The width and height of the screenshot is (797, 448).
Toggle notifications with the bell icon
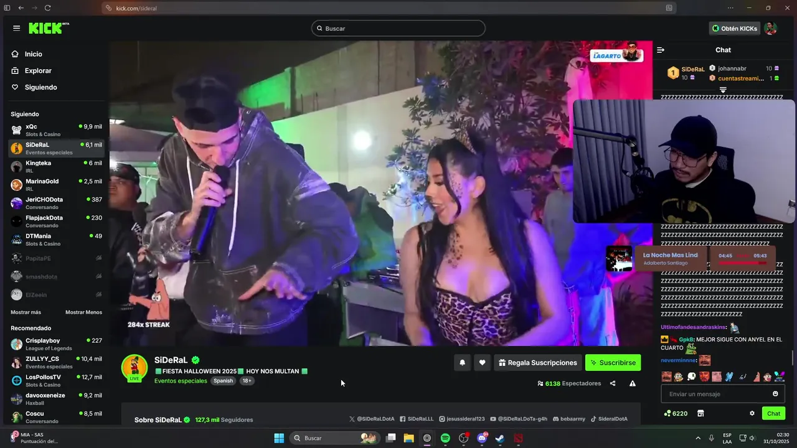[x=462, y=363]
